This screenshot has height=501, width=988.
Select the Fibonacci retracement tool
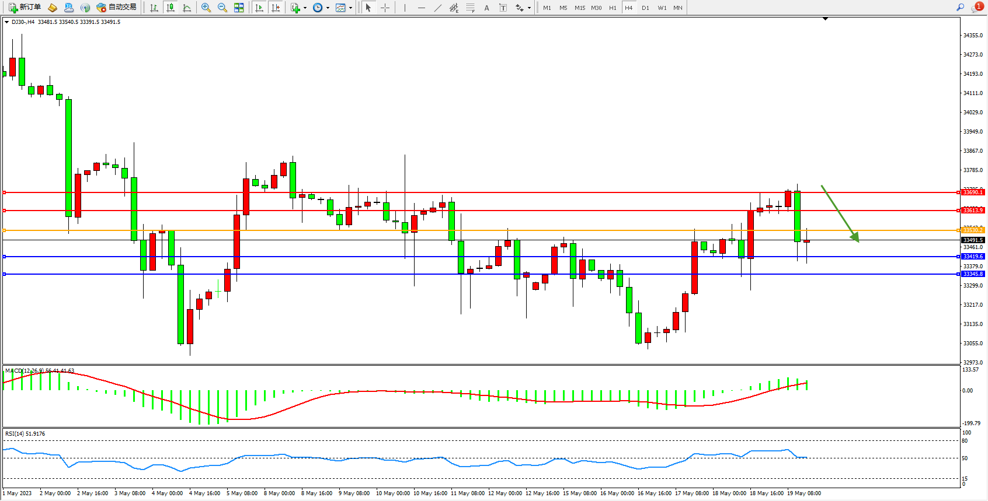coord(471,8)
